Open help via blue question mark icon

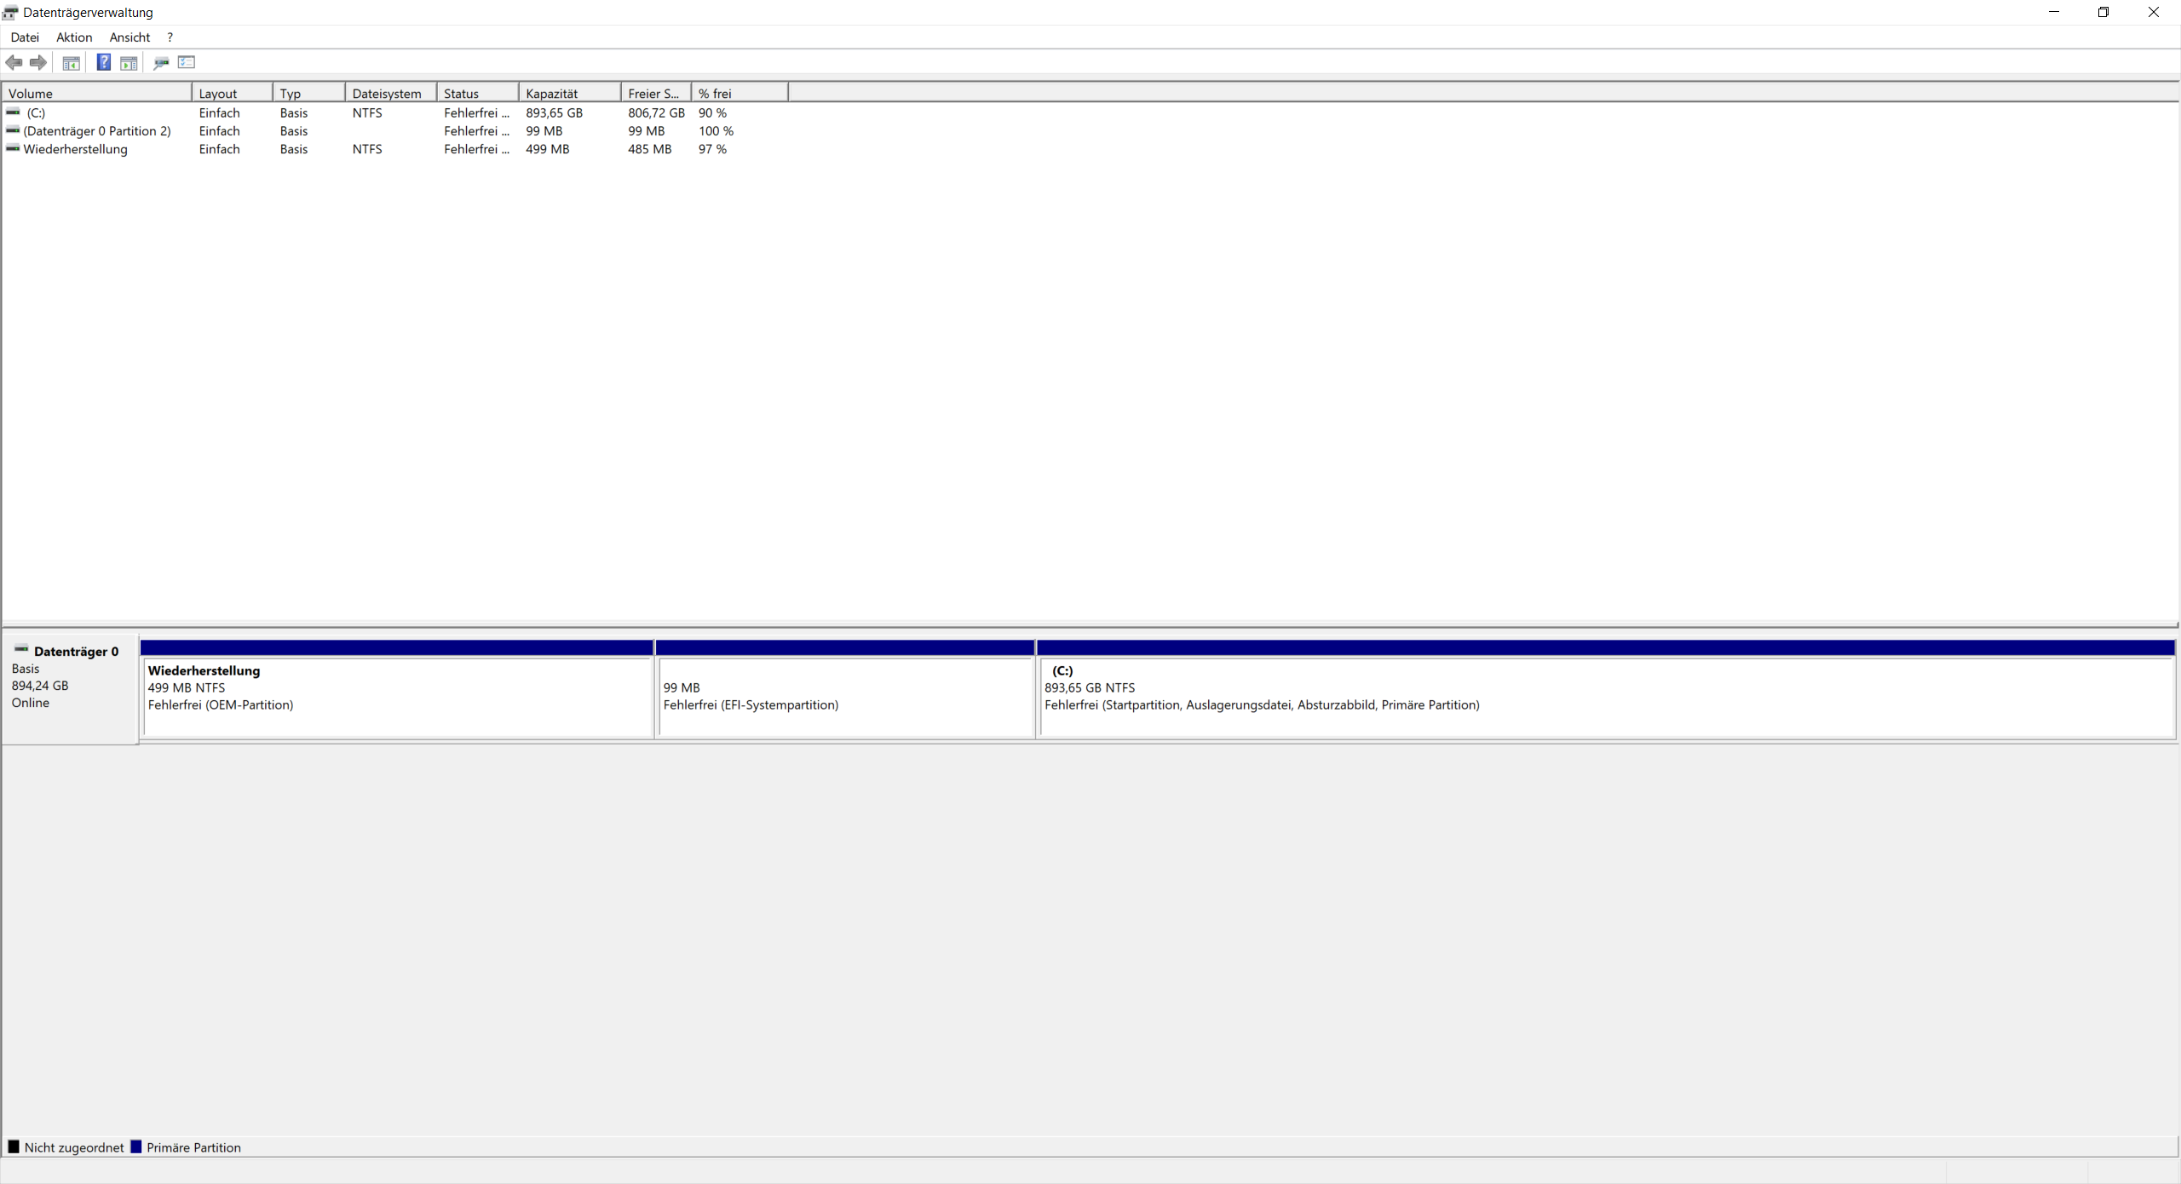pos(103,62)
